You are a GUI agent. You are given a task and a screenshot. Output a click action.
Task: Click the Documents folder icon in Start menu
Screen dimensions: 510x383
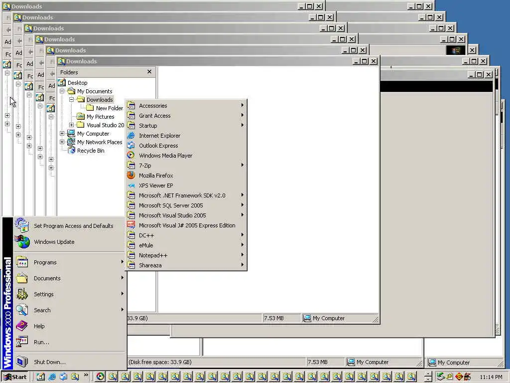(x=22, y=278)
